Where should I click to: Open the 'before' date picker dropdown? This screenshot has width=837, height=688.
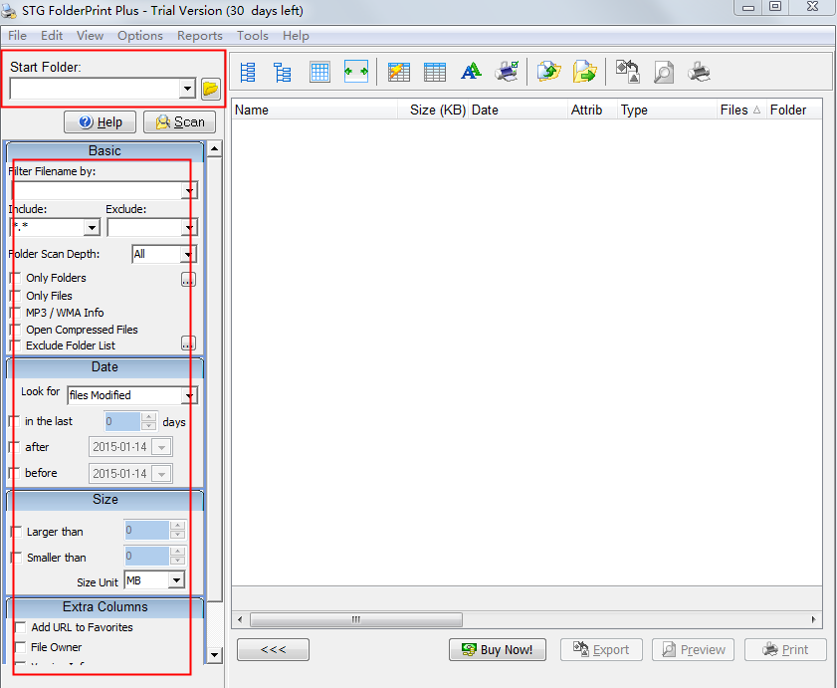coord(162,474)
